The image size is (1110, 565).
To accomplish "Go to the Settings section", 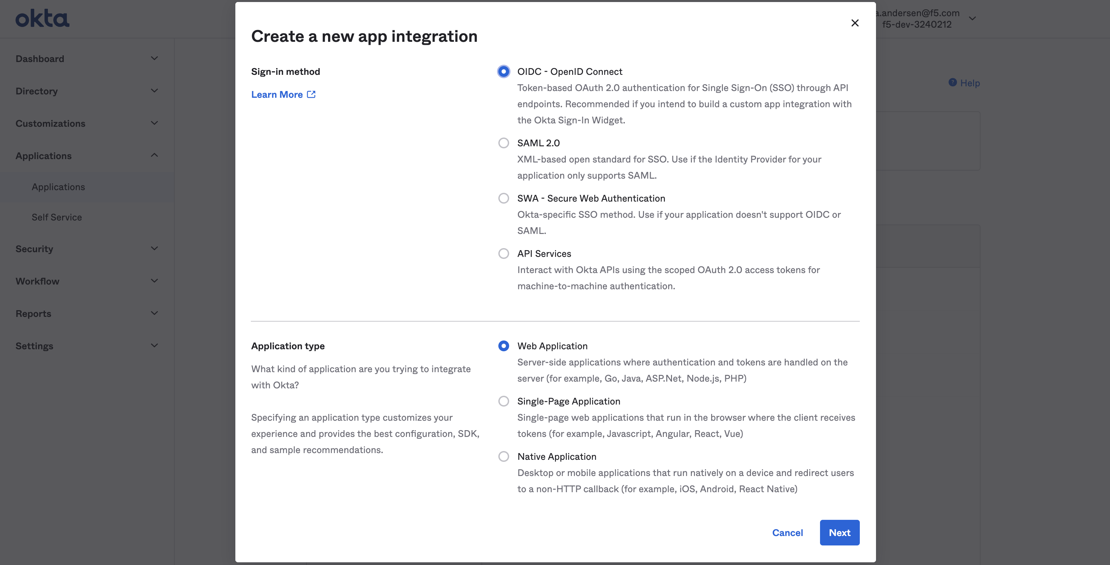I will pos(34,346).
